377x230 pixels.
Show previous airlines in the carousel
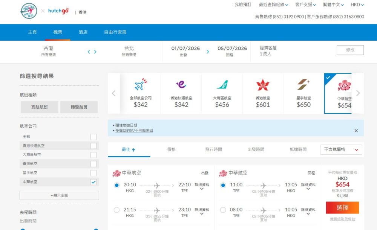(114, 93)
